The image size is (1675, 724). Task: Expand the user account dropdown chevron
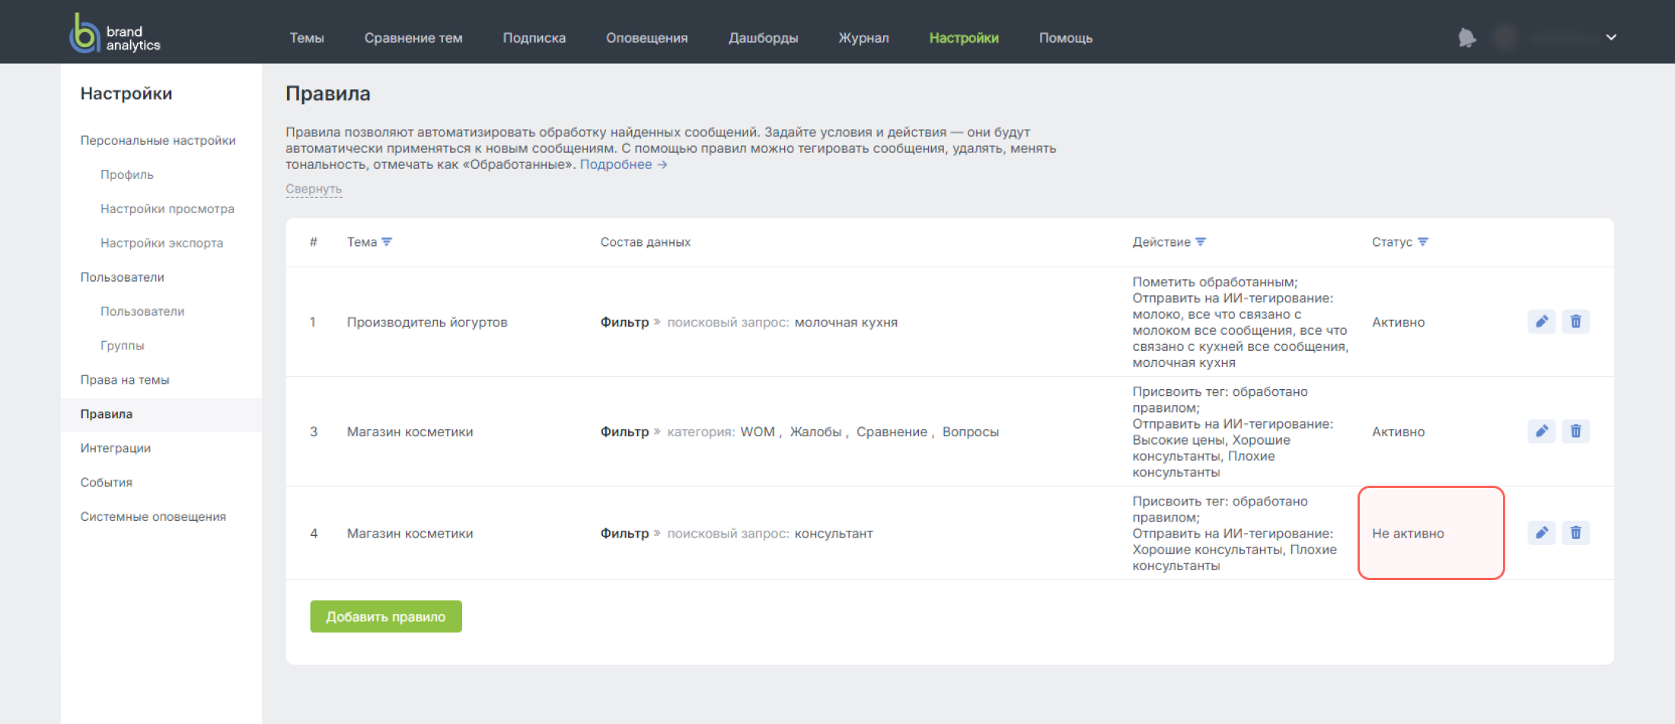(x=1611, y=37)
